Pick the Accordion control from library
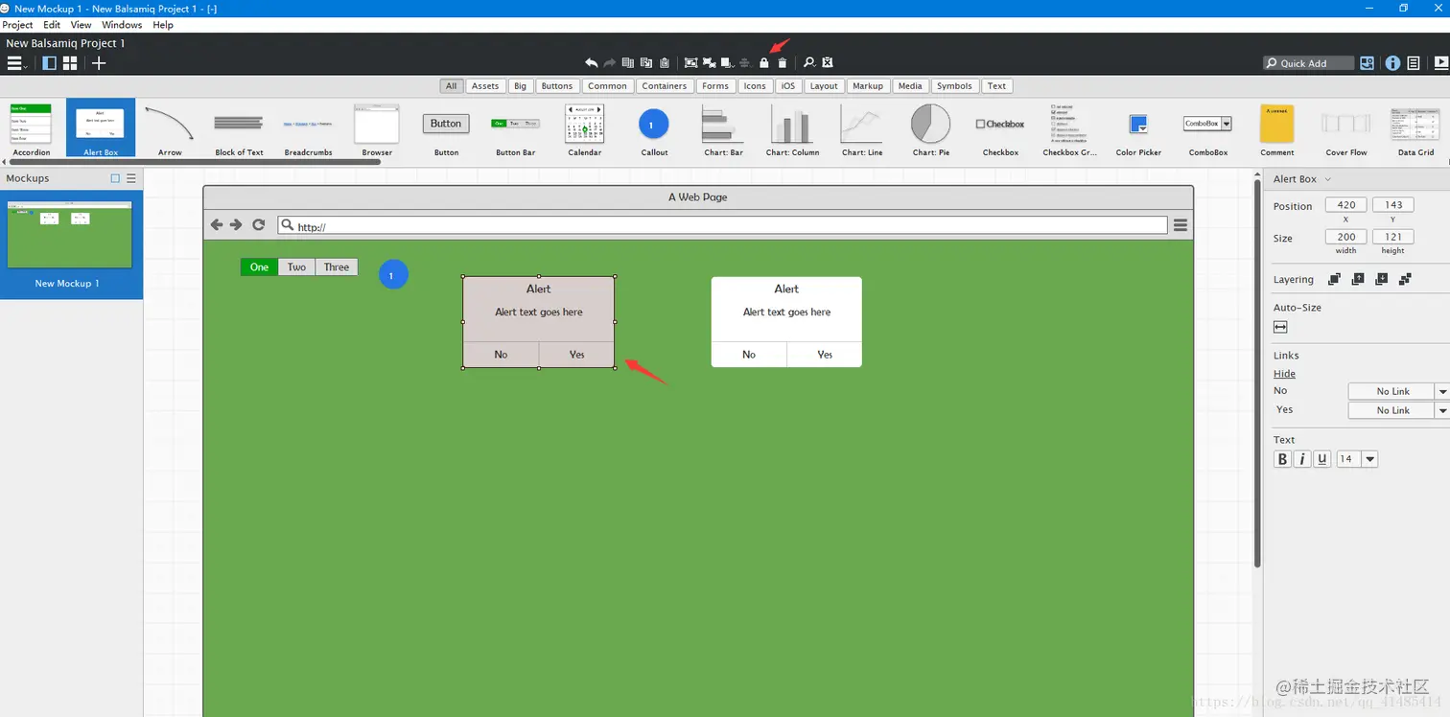1450x717 pixels. pyautogui.click(x=32, y=129)
